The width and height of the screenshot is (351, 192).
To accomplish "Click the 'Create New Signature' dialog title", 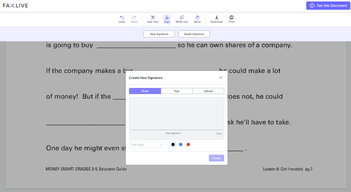I will (146, 77).
